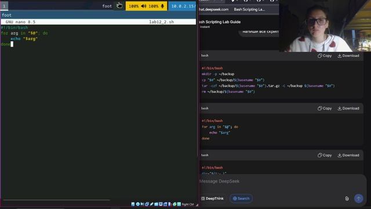Click the blue send arrow button

click(358, 199)
